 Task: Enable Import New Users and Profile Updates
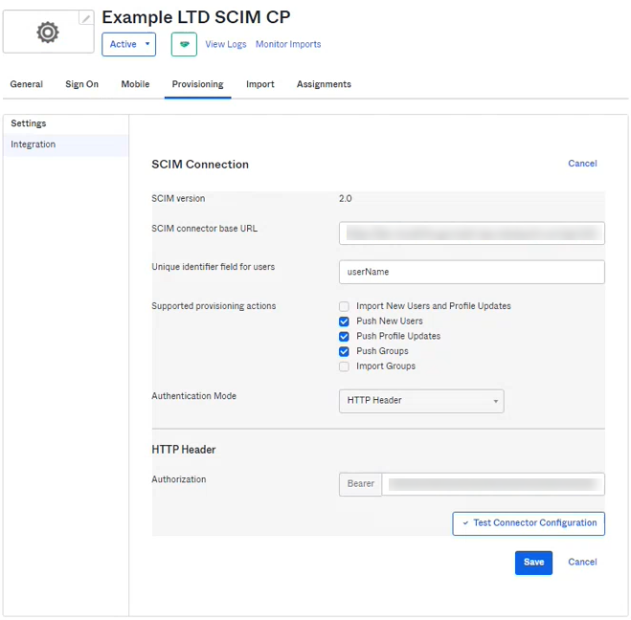344,306
